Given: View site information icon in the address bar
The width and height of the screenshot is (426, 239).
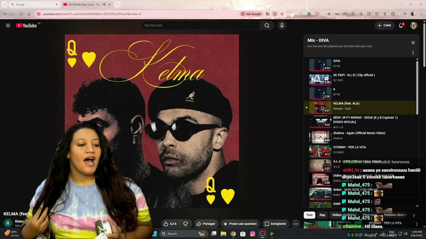Looking at the screenshot, I should (39, 14).
